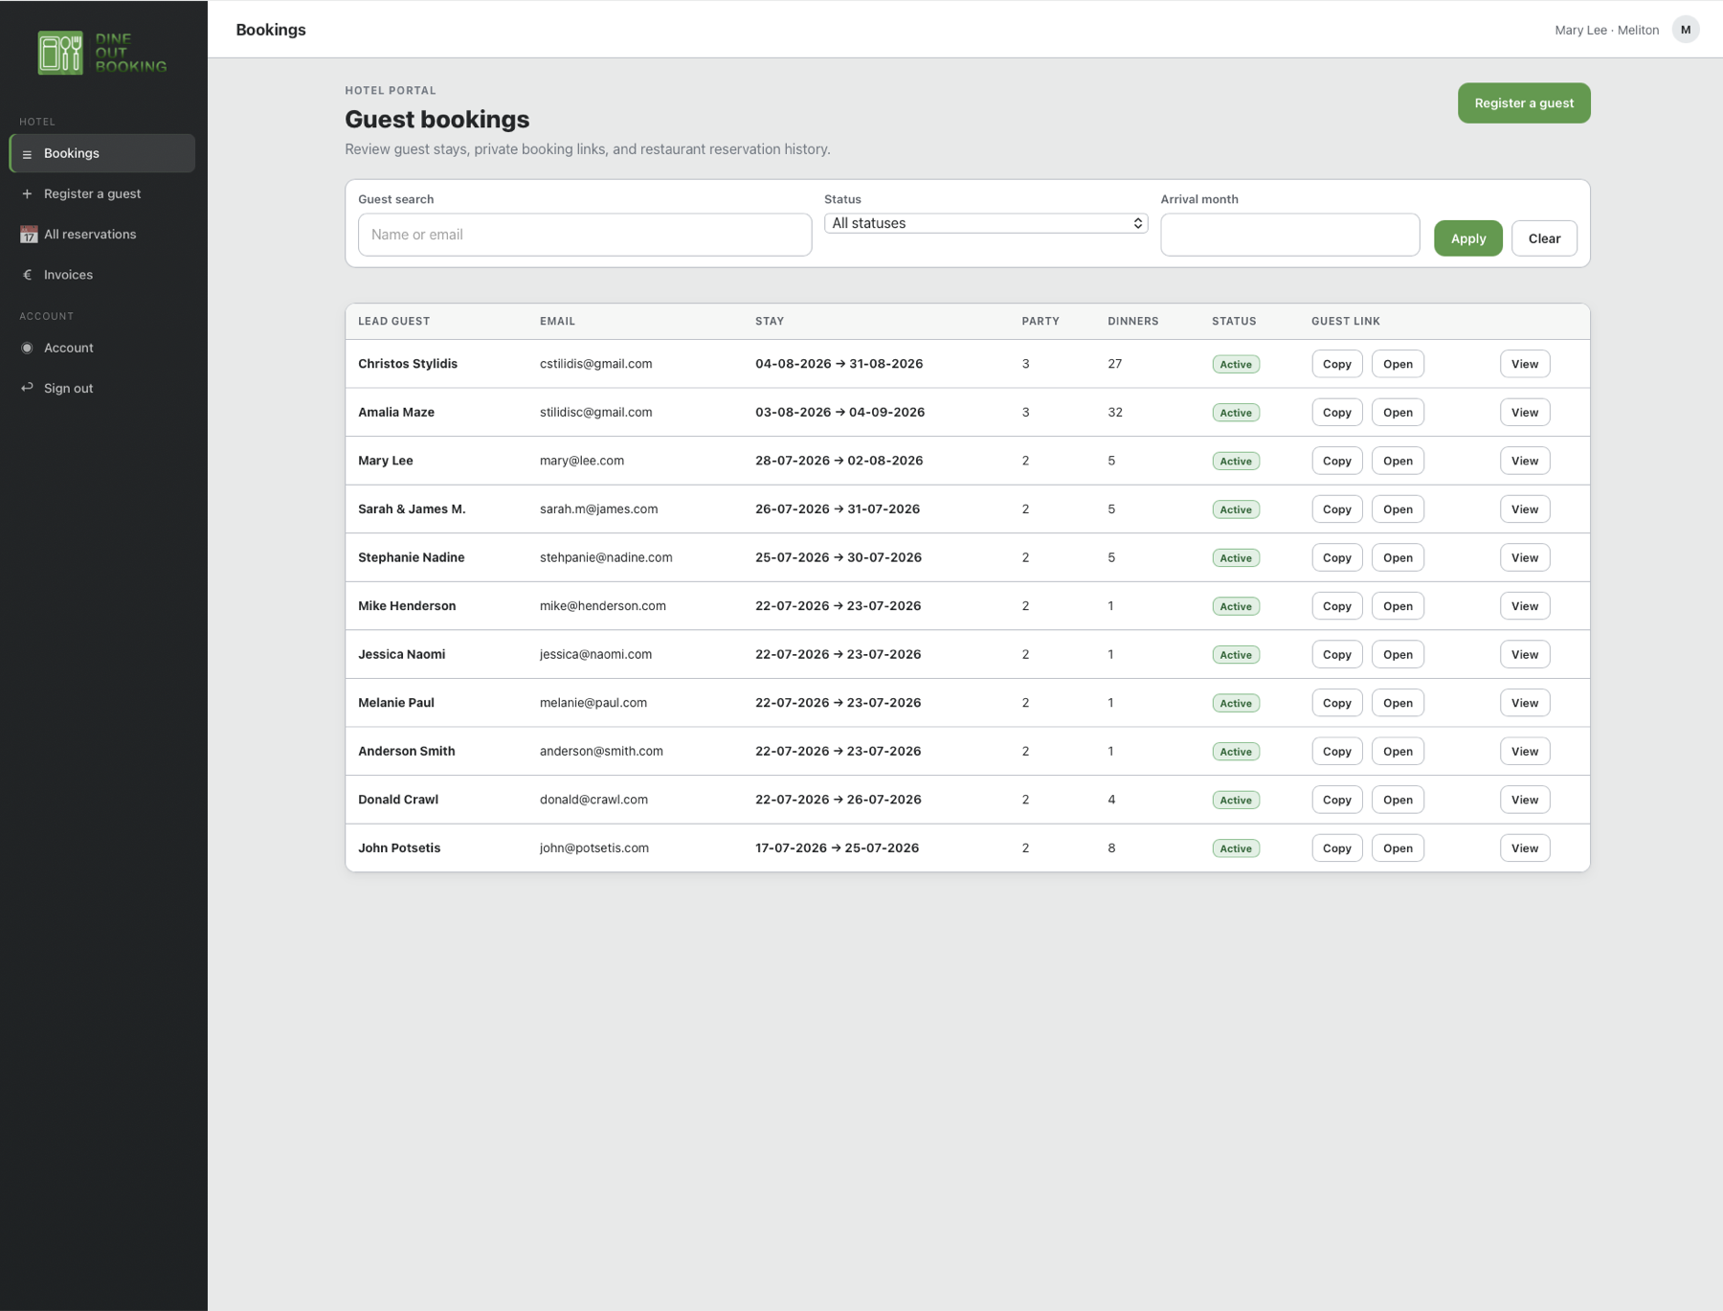Click the Bookings list icon in sidebar

27,154
